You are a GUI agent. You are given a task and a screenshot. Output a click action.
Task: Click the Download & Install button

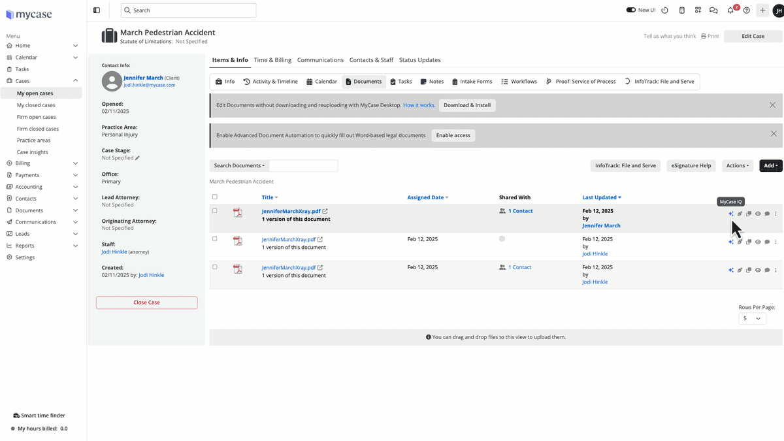[466, 105]
